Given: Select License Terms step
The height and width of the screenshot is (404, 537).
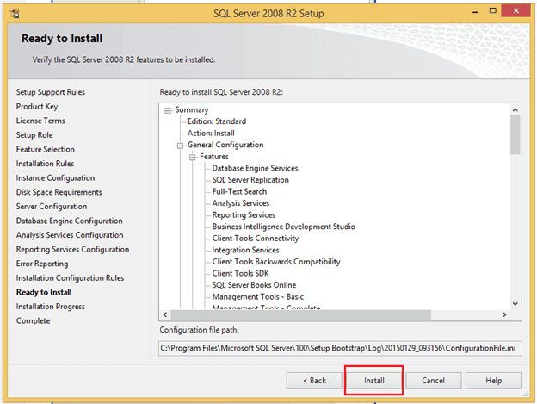Looking at the screenshot, I should click(x=40, y=121).
